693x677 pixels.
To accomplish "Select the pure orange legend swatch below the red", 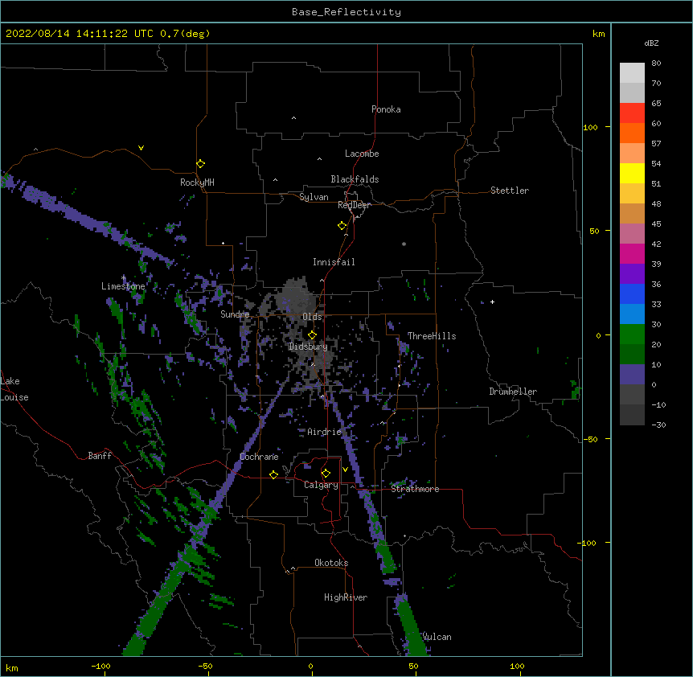I will click(x=632, y=133).
